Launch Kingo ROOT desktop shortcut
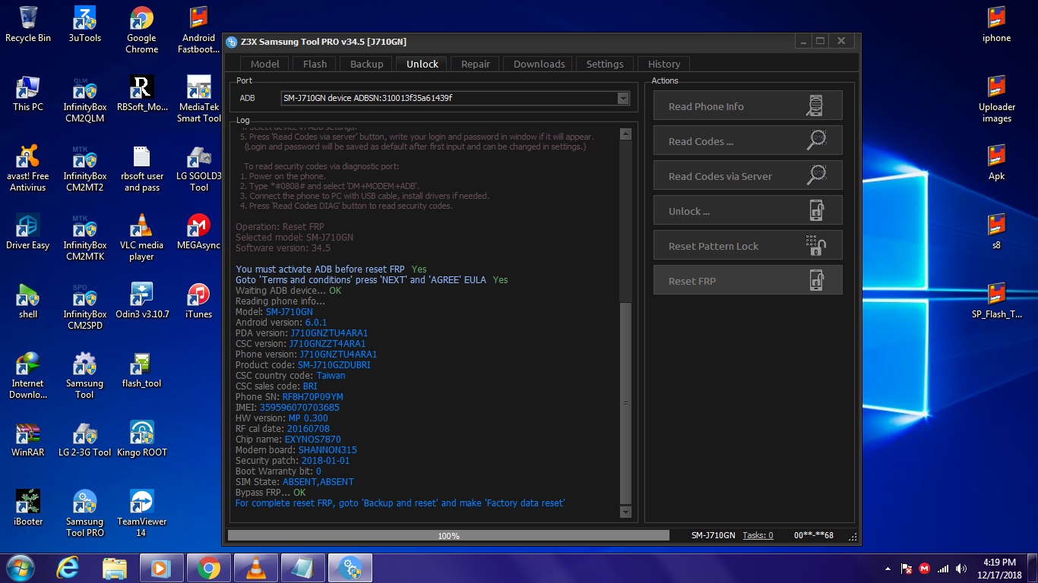Viewport: 1038px width, 583px height. point(141,439)
